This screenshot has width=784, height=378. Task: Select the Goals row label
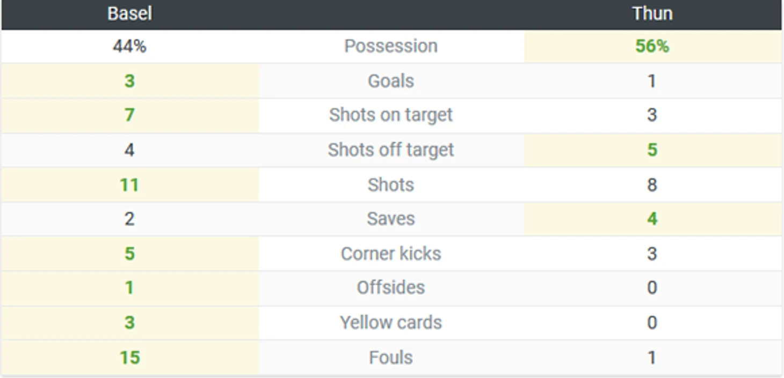click(391, 81)
